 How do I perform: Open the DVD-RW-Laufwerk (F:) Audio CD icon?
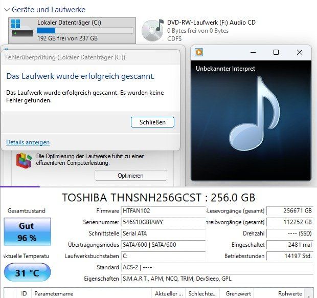tap(153, 30)
